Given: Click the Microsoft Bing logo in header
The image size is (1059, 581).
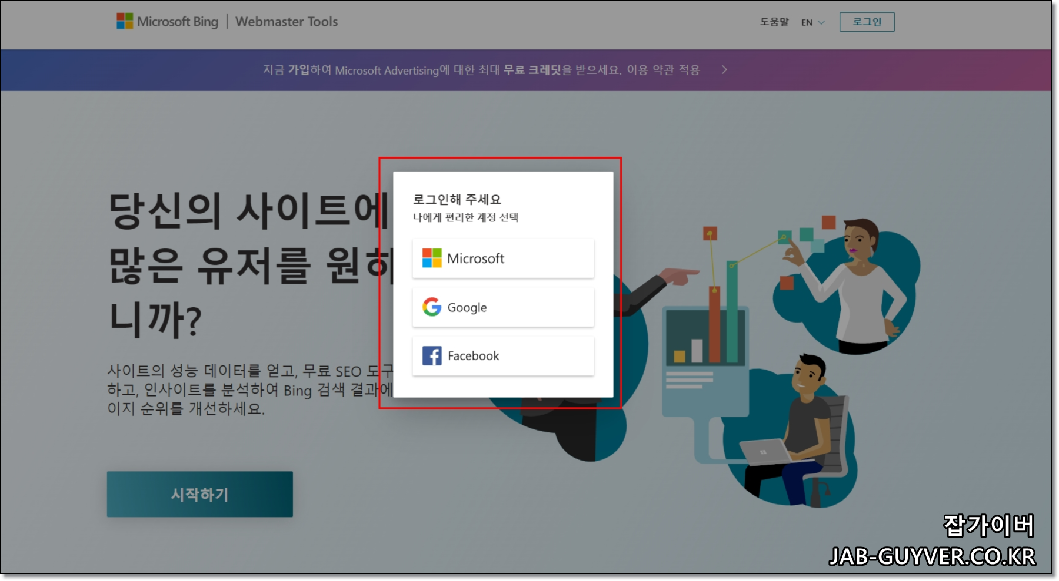Looking at the screenshot, I should pyautogui.click(x=167, y=22).
